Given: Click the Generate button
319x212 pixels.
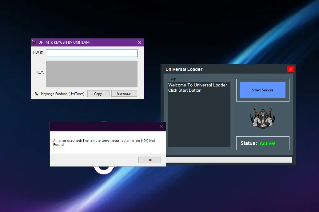Looking at the screenshot, I should 124,94.
